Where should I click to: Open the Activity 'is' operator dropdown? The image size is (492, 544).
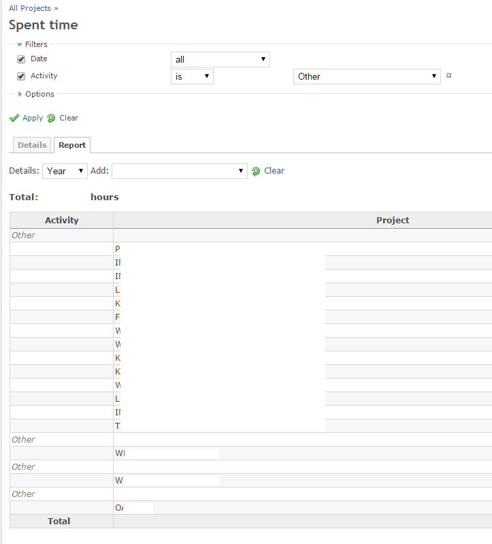pyautogui.click(x=192, y=76)
